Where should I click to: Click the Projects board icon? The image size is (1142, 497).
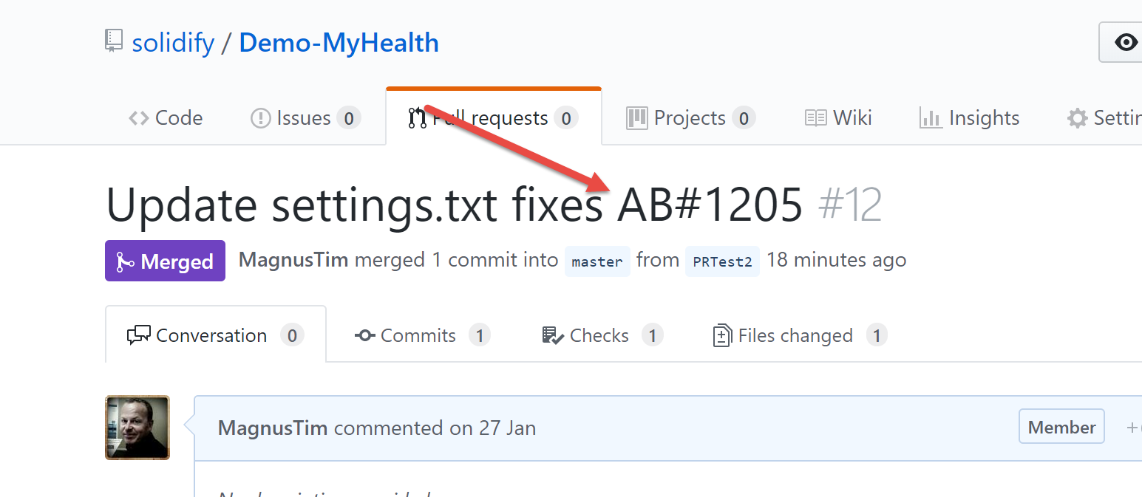(637, 118)
